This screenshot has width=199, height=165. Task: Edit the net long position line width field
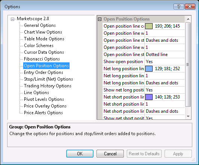coord(165,76)
